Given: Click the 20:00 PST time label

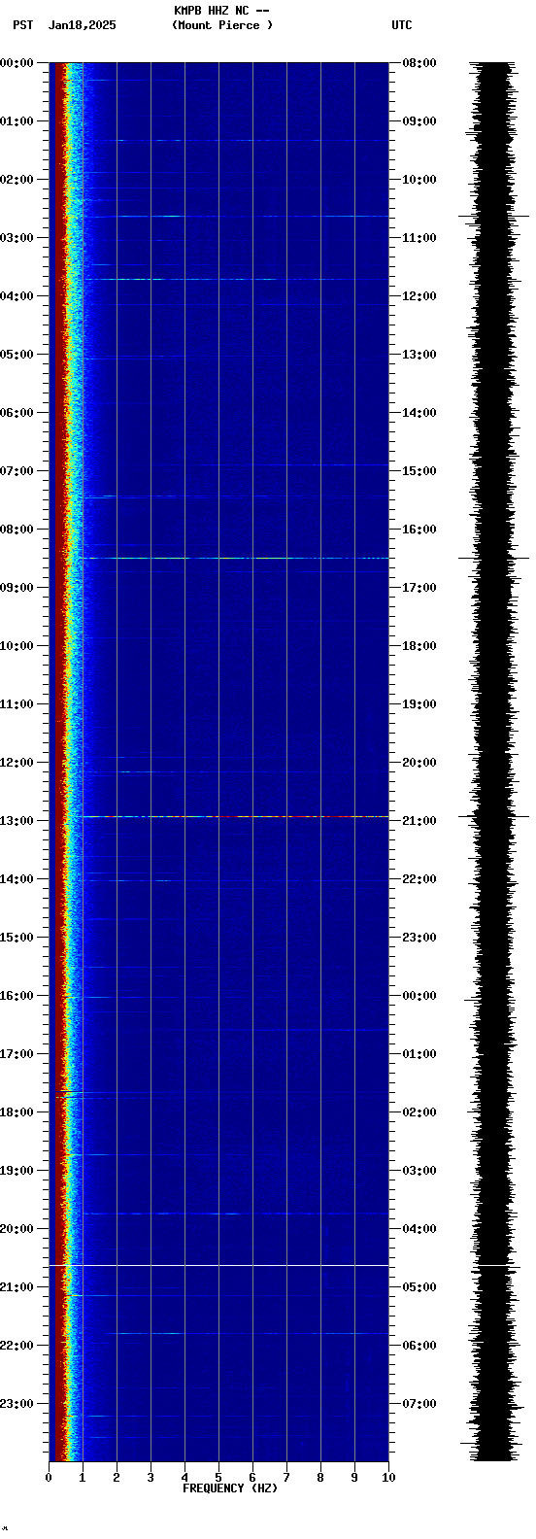Looking at the screenshot, I should 17,1229.
